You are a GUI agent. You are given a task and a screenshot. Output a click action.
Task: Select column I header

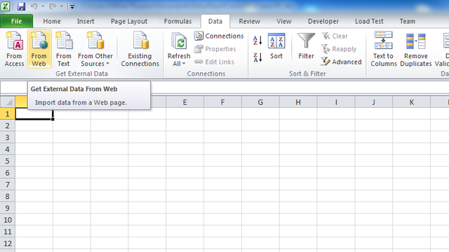(336, 102)
